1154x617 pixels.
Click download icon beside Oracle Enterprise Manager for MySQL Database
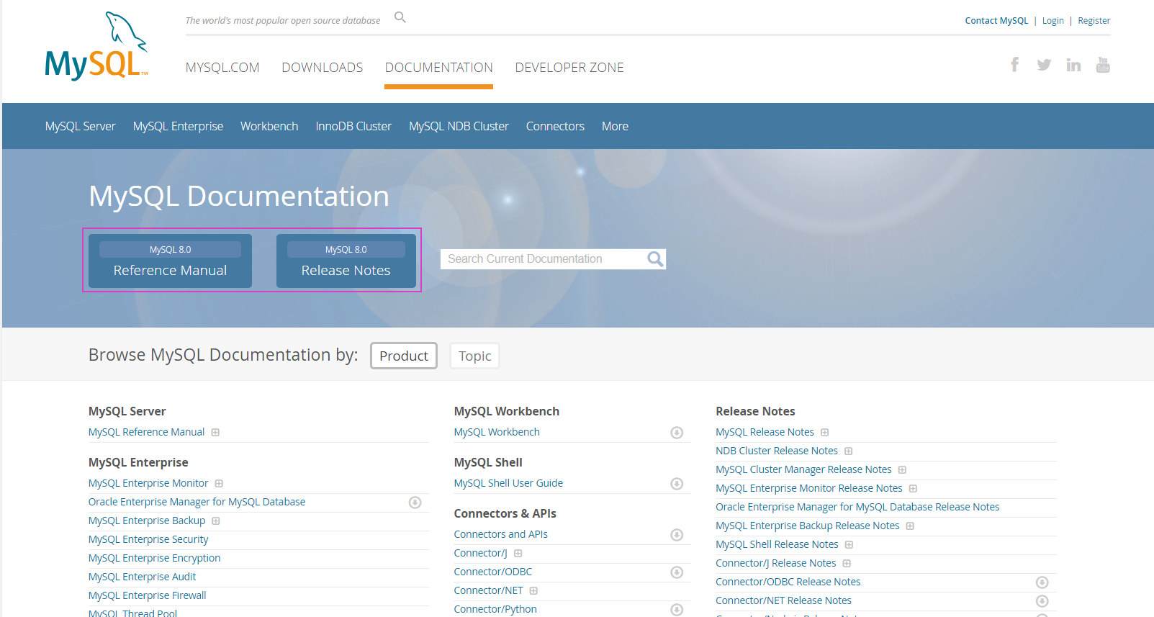(415, 503)
